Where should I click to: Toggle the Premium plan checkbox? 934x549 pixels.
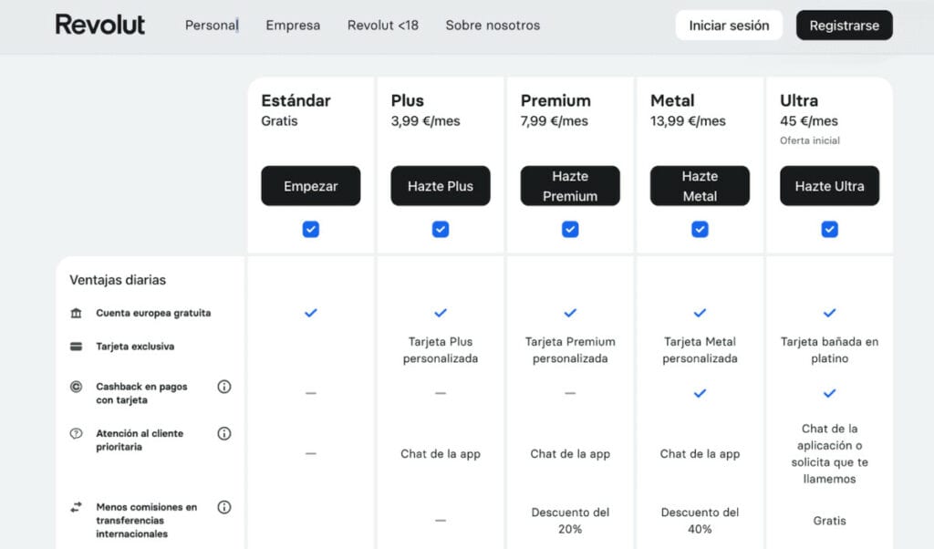click(570, 230)
